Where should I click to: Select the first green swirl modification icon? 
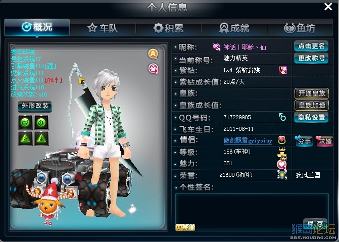(x=25, y=122)
